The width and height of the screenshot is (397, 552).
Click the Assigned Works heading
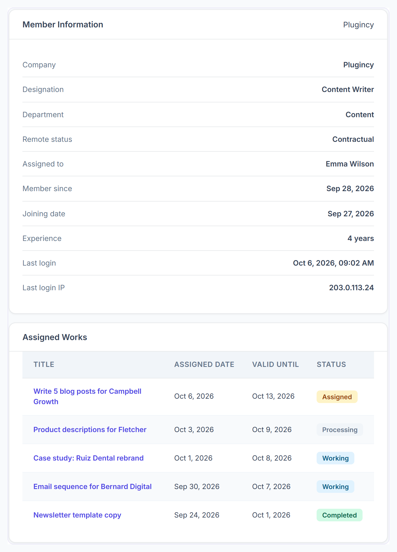click(55, 337)
